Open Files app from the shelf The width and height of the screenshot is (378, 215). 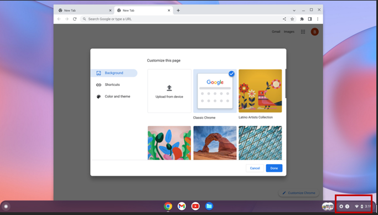pos(209,206)
